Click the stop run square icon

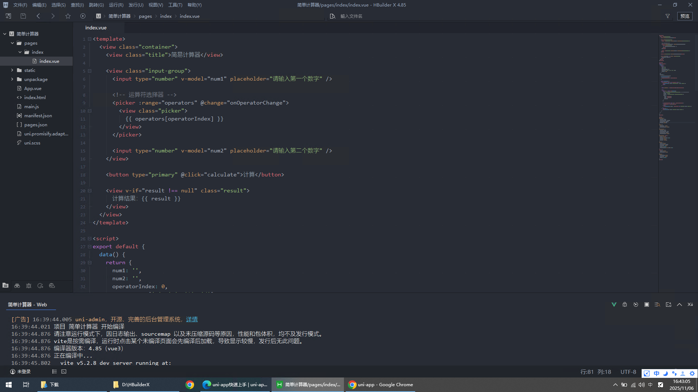[646, 305]
